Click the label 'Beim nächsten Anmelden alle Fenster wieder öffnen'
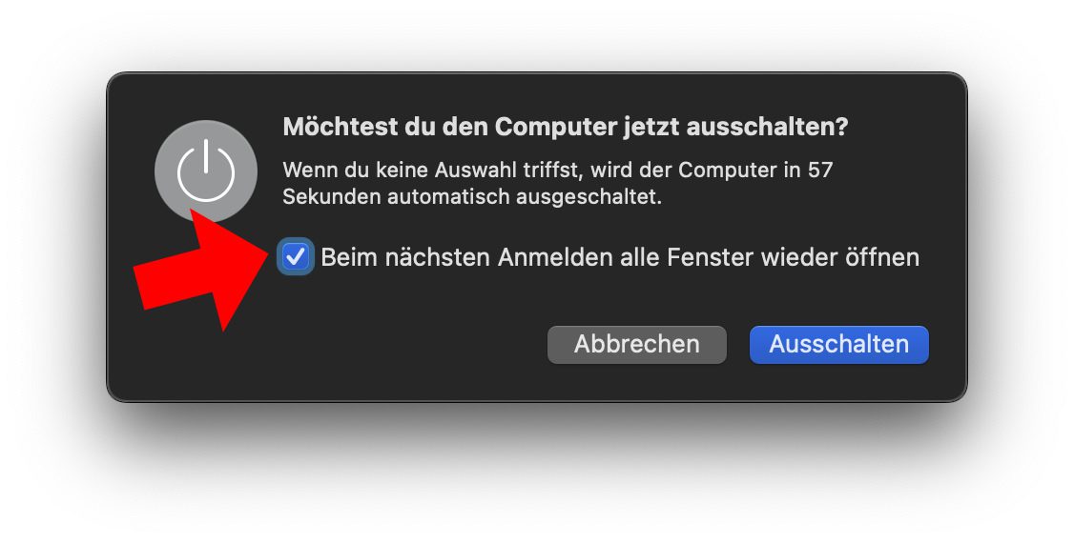This screenshot has width=1074, height=543. (x=620, y=257)
